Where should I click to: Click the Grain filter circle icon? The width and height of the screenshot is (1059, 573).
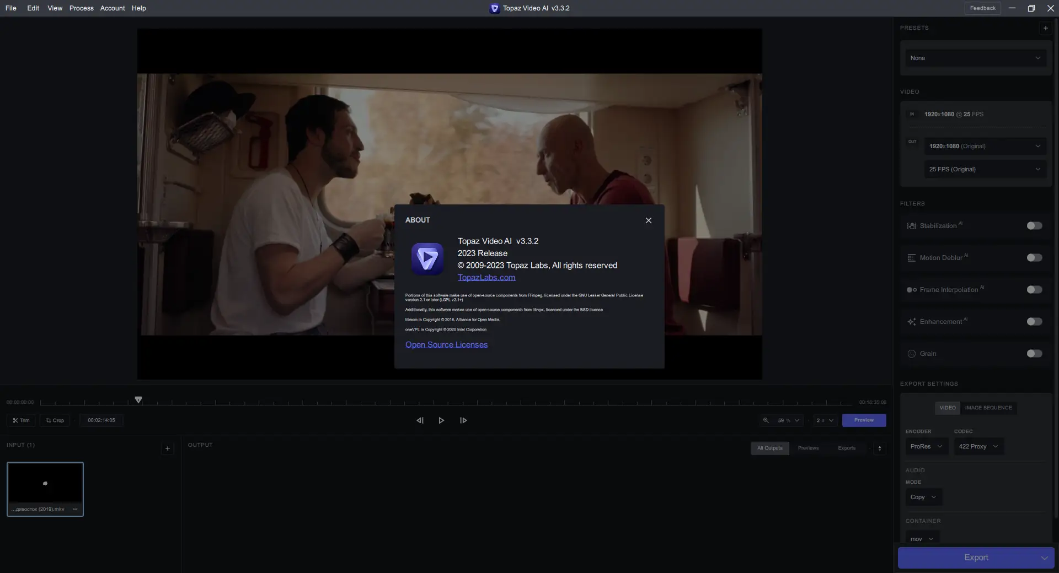click(911, 354)
